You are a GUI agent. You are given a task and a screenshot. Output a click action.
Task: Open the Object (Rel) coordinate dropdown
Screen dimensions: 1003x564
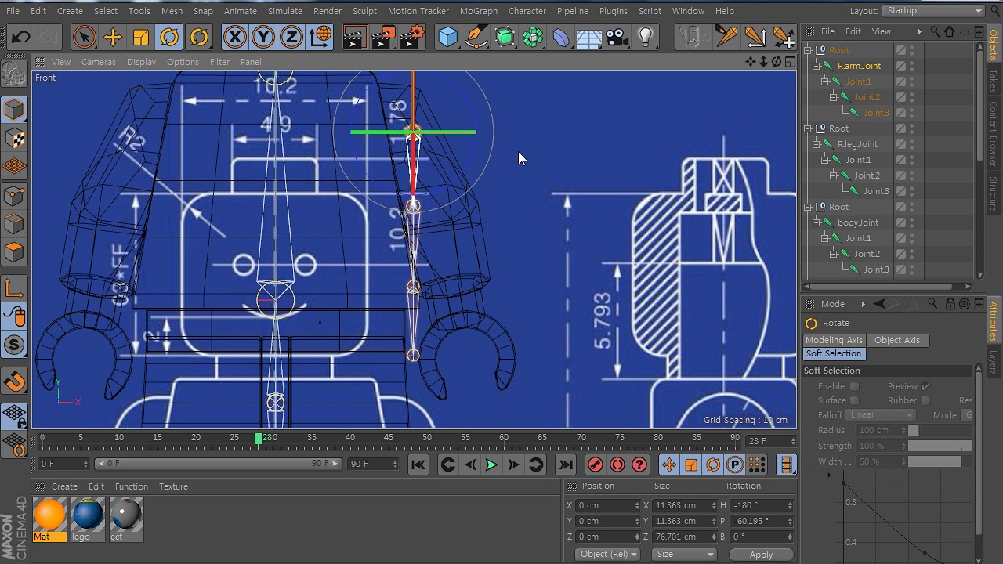pos(609,554)
